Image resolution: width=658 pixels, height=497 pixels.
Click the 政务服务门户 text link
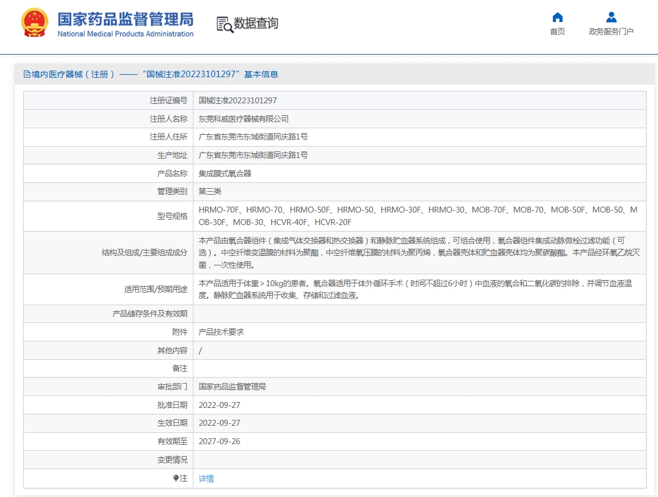611,31
